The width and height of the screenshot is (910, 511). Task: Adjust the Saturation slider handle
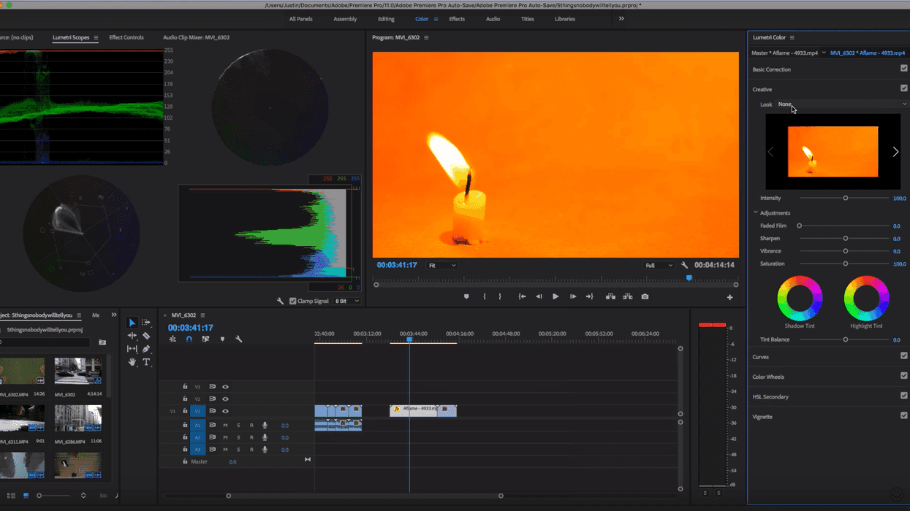846,264
